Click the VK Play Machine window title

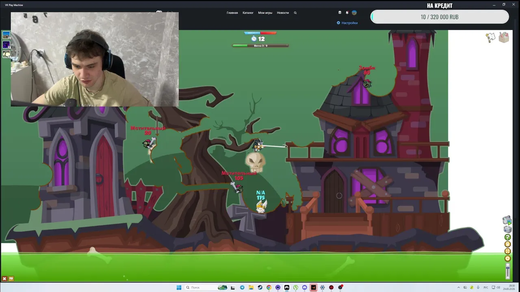coord(14,5)
